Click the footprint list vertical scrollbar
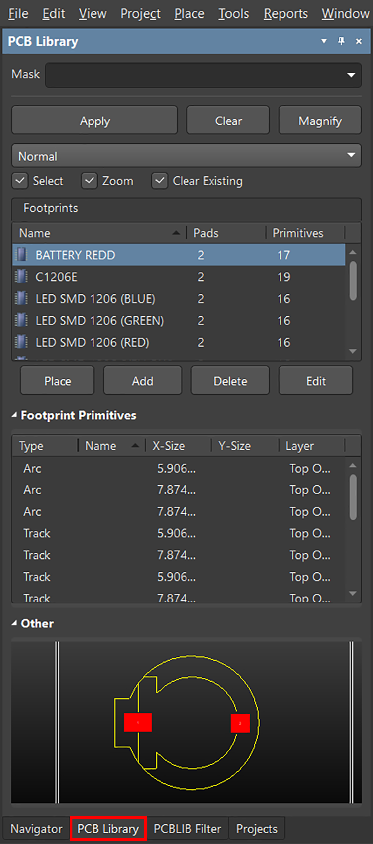 coord(353,281)
